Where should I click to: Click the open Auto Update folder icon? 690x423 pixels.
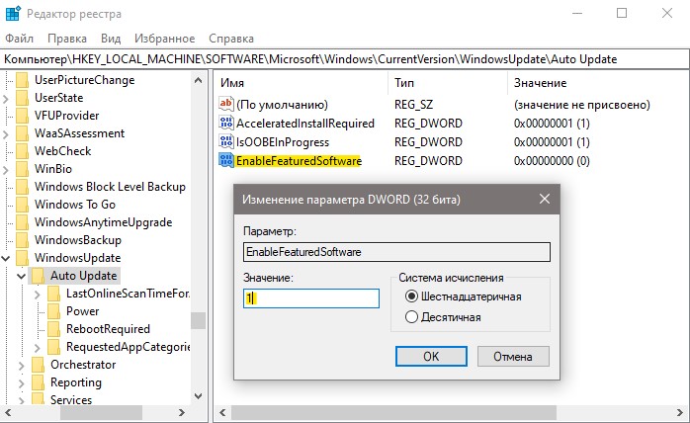[x=38, y=276]
